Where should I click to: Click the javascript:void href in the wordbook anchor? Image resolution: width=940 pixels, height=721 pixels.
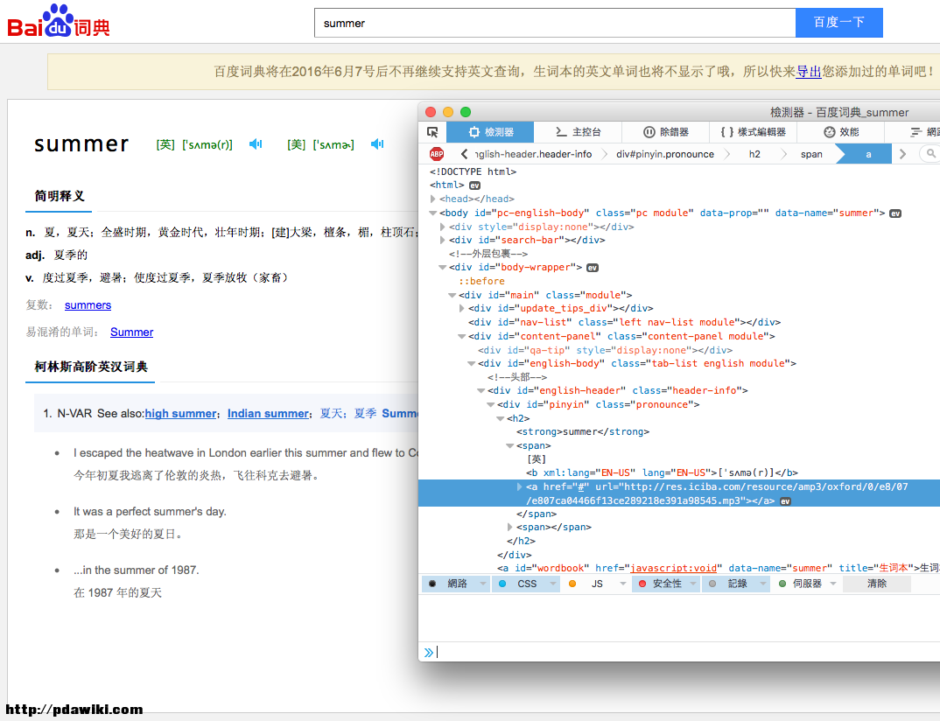pyautogui.click(x=674, y=568)
